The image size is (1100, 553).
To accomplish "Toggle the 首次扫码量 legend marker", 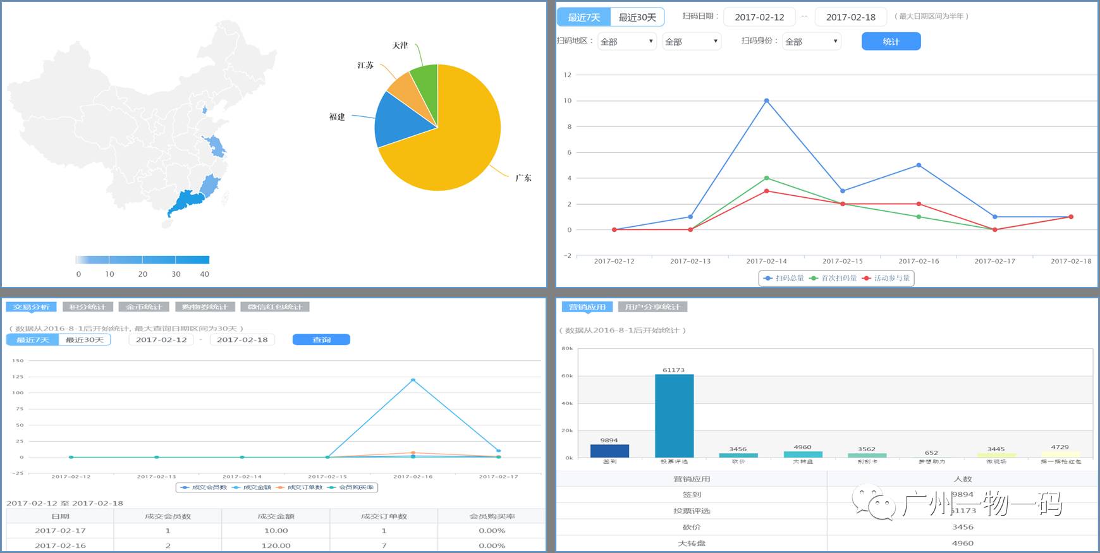I will (x=814, y=278).
